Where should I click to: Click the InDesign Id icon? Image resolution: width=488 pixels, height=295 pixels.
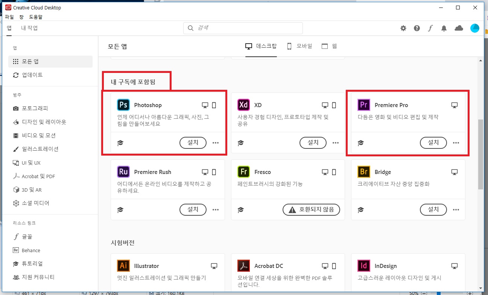click(x=364, y=266)
